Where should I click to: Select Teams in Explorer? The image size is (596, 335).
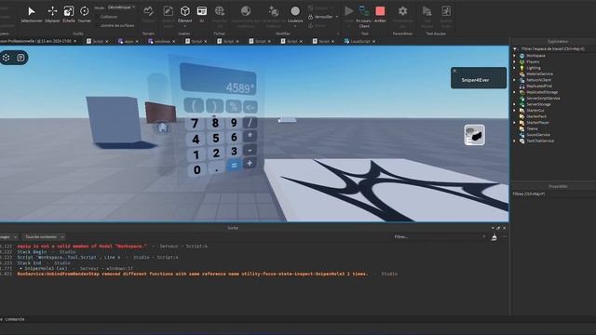(x=532, y=128)
